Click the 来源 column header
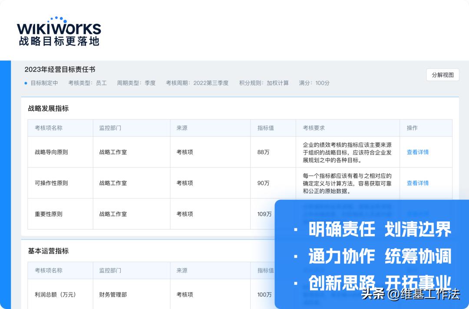 pos(182,128)
